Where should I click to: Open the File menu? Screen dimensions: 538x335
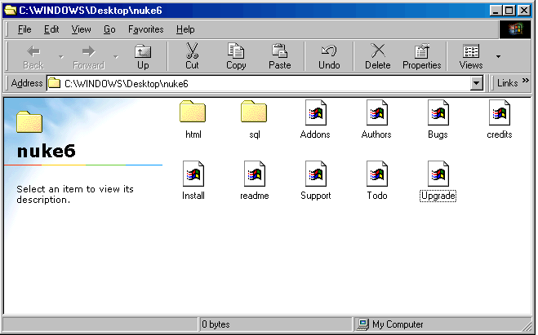[x=24, y=29]
